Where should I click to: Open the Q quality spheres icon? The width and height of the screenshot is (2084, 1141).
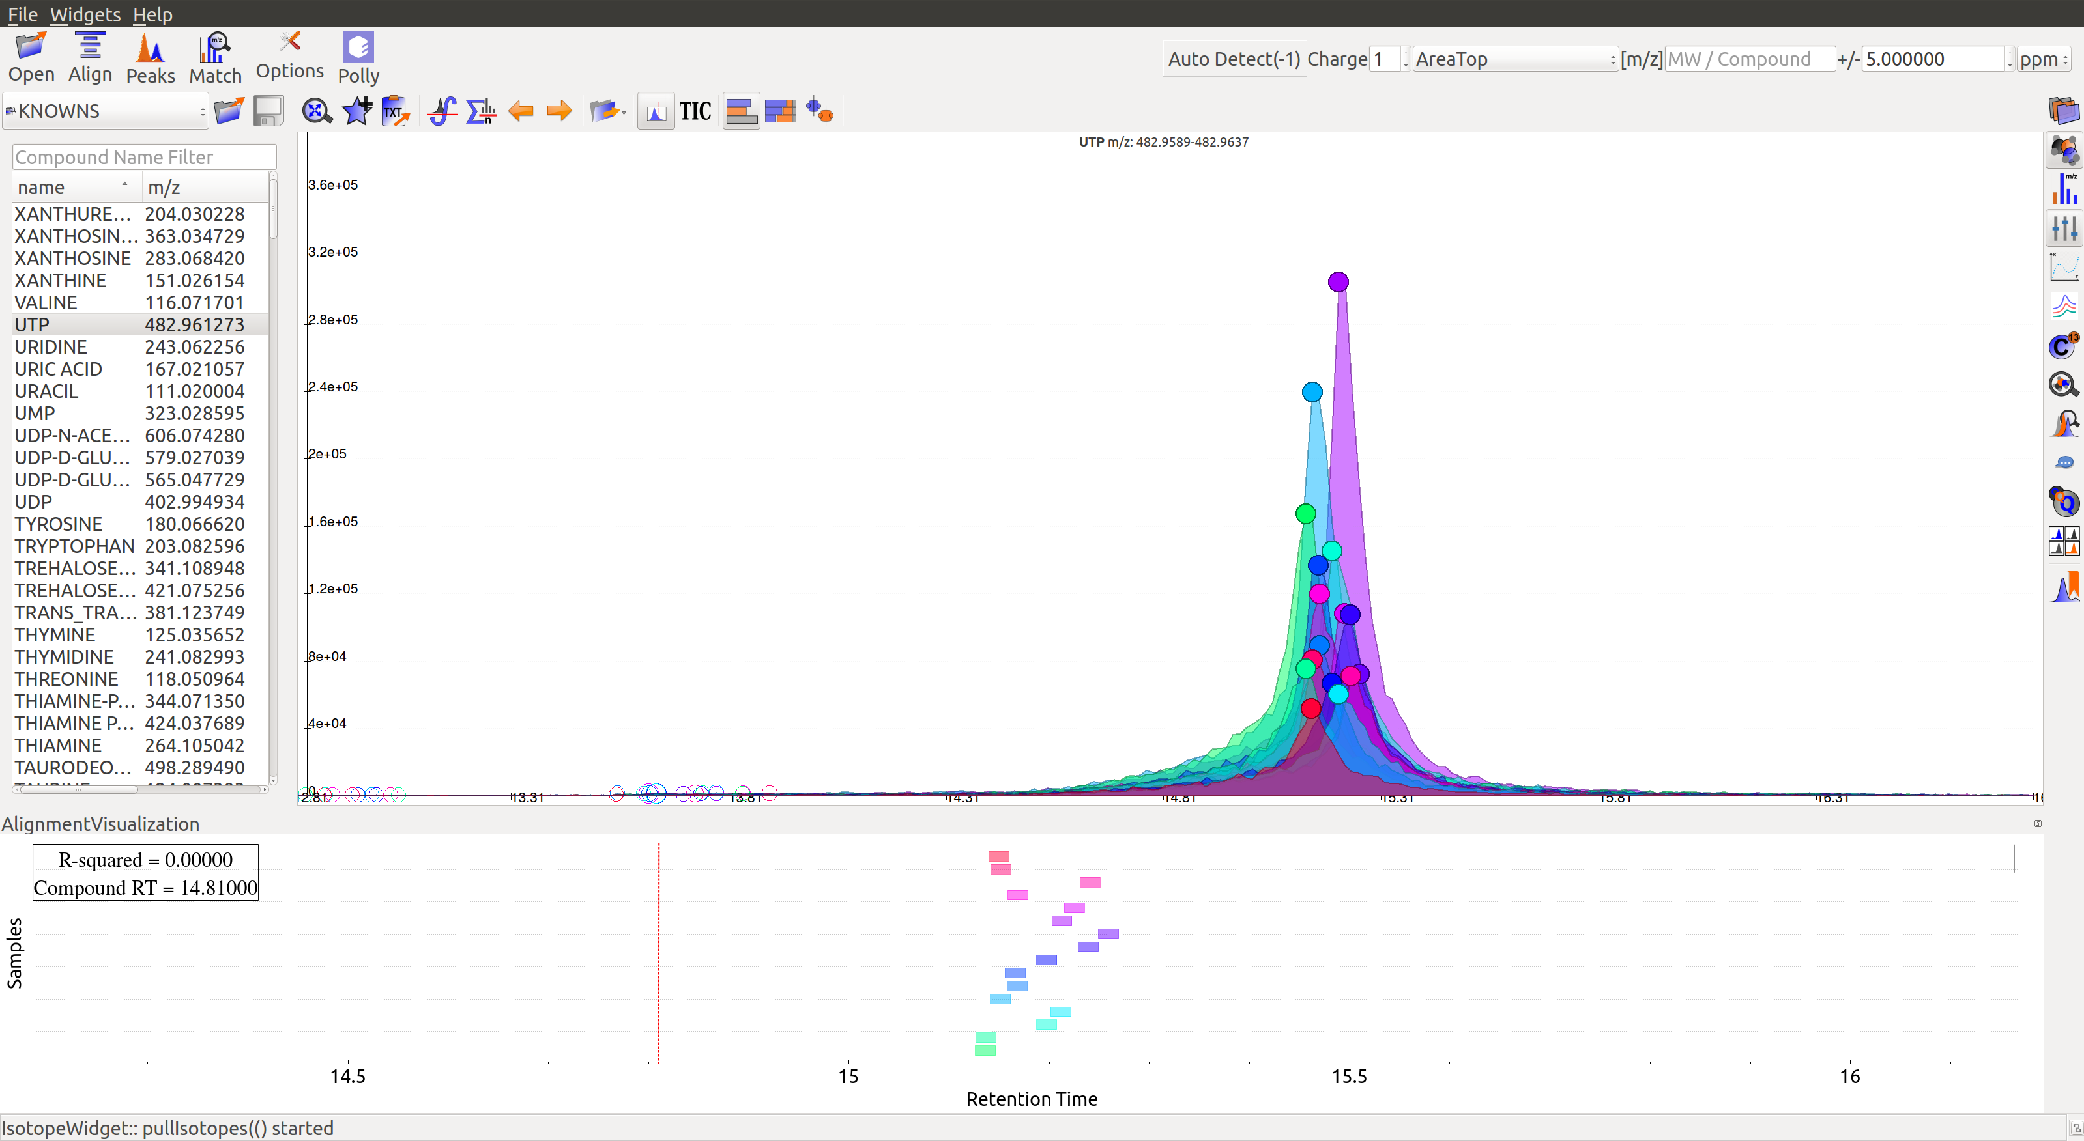(x=2064, y=502)
